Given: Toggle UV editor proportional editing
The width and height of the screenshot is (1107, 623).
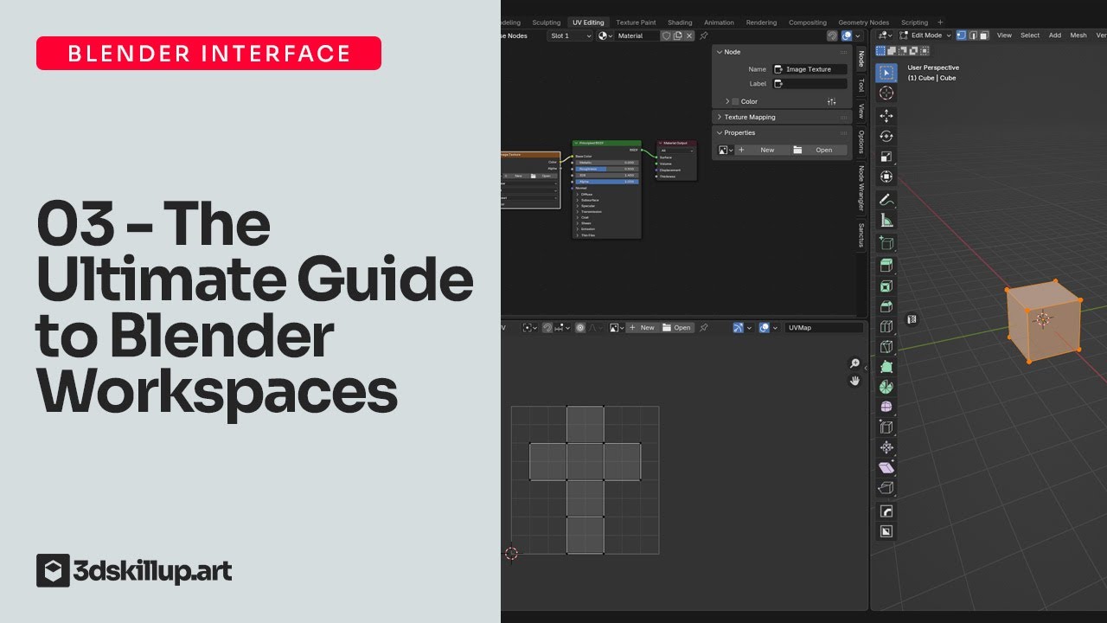Looking at the screenshot, I should (x=580, y=328).
